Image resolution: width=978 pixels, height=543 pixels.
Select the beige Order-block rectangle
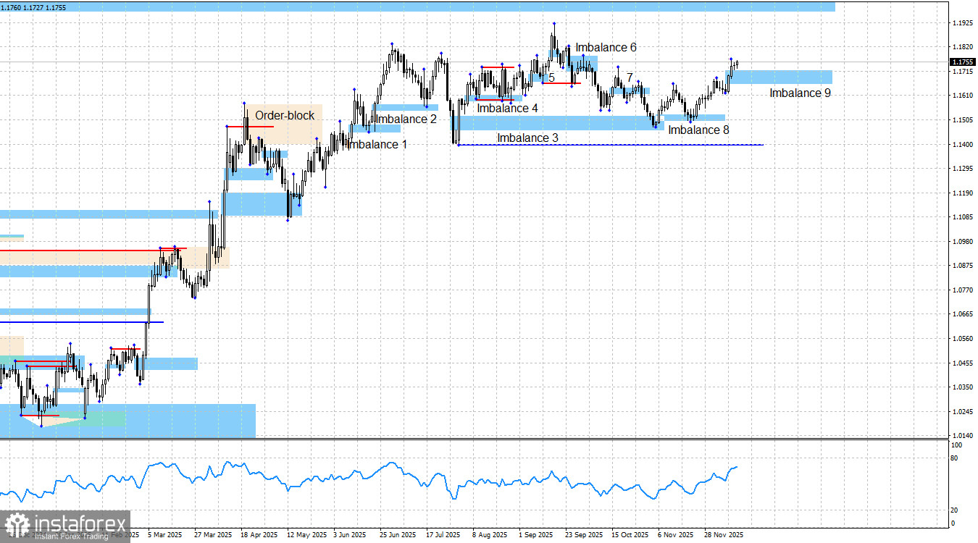point(285,125)
